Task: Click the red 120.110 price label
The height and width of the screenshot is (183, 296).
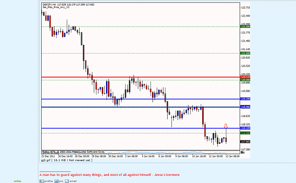Action: (245, 77)
